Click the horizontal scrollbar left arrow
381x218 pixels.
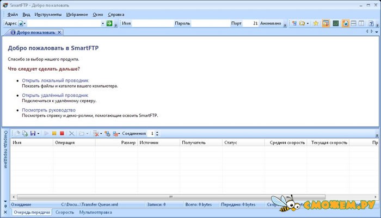coord(14,197)
